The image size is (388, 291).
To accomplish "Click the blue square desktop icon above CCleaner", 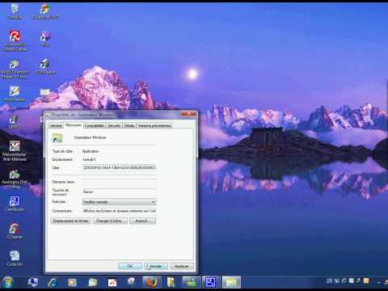I will [x=15, y=203].
